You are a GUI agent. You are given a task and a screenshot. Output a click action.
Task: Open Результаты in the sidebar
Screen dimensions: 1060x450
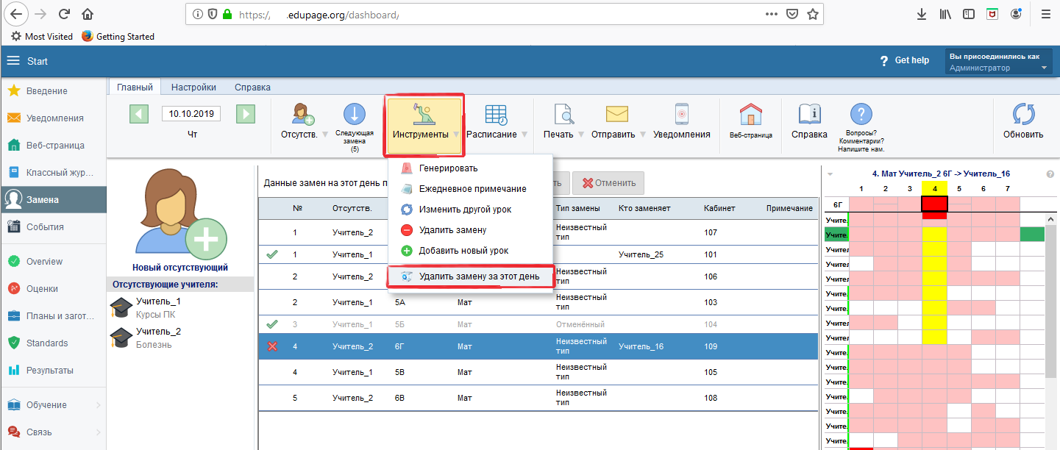click(53, 370)
